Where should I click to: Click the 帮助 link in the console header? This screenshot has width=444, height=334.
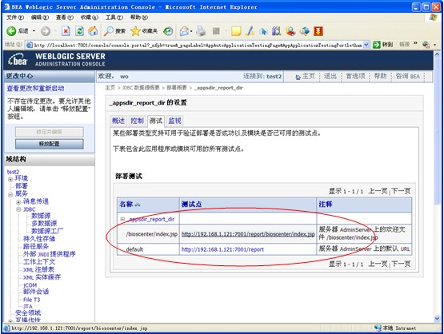tap(380, 76)
